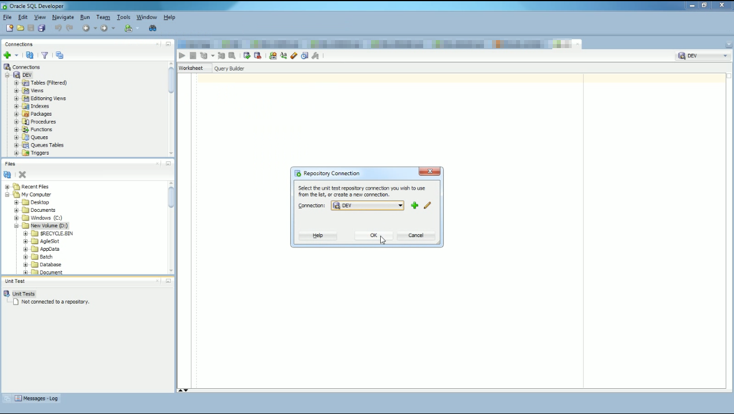The image size is (734, 414).
Task: Click the X delete icon in Files toolbar
Action: pyautogui.click(x=22, y=175)
